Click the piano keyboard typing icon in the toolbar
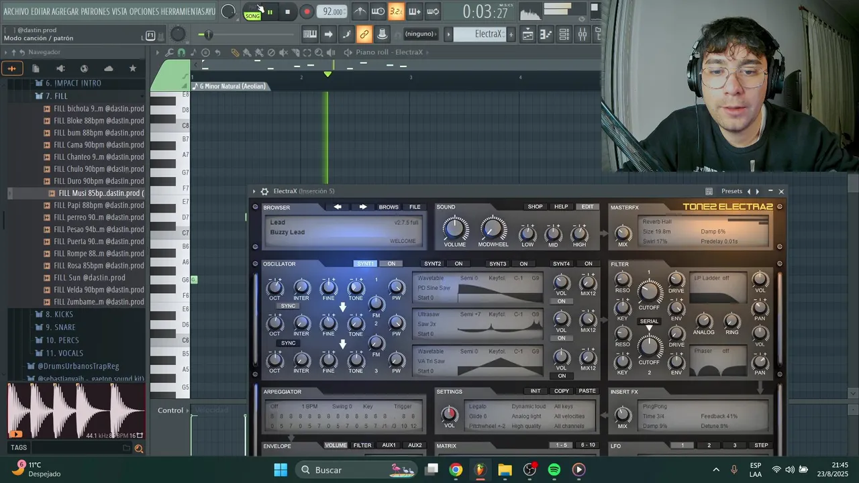859x483 pixels. coord(310,34)
